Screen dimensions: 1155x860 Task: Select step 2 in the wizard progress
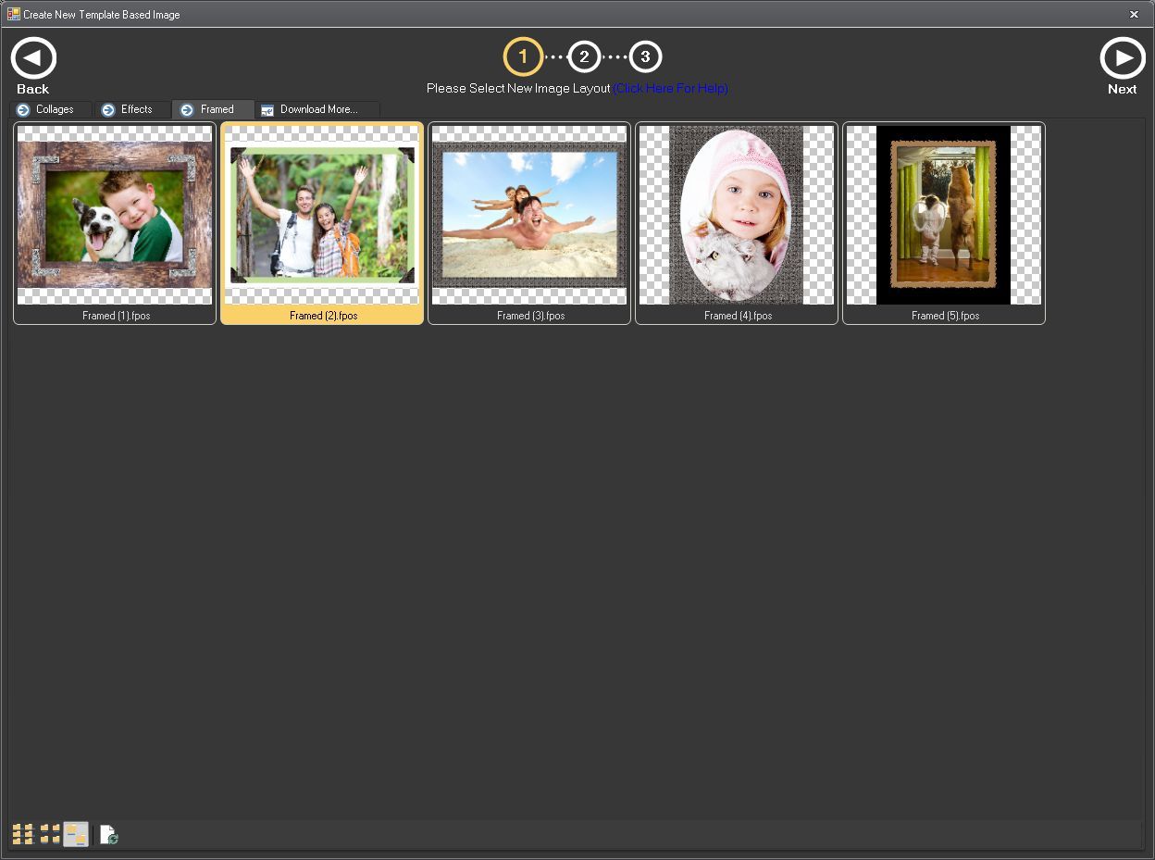(x=584, y=56)
